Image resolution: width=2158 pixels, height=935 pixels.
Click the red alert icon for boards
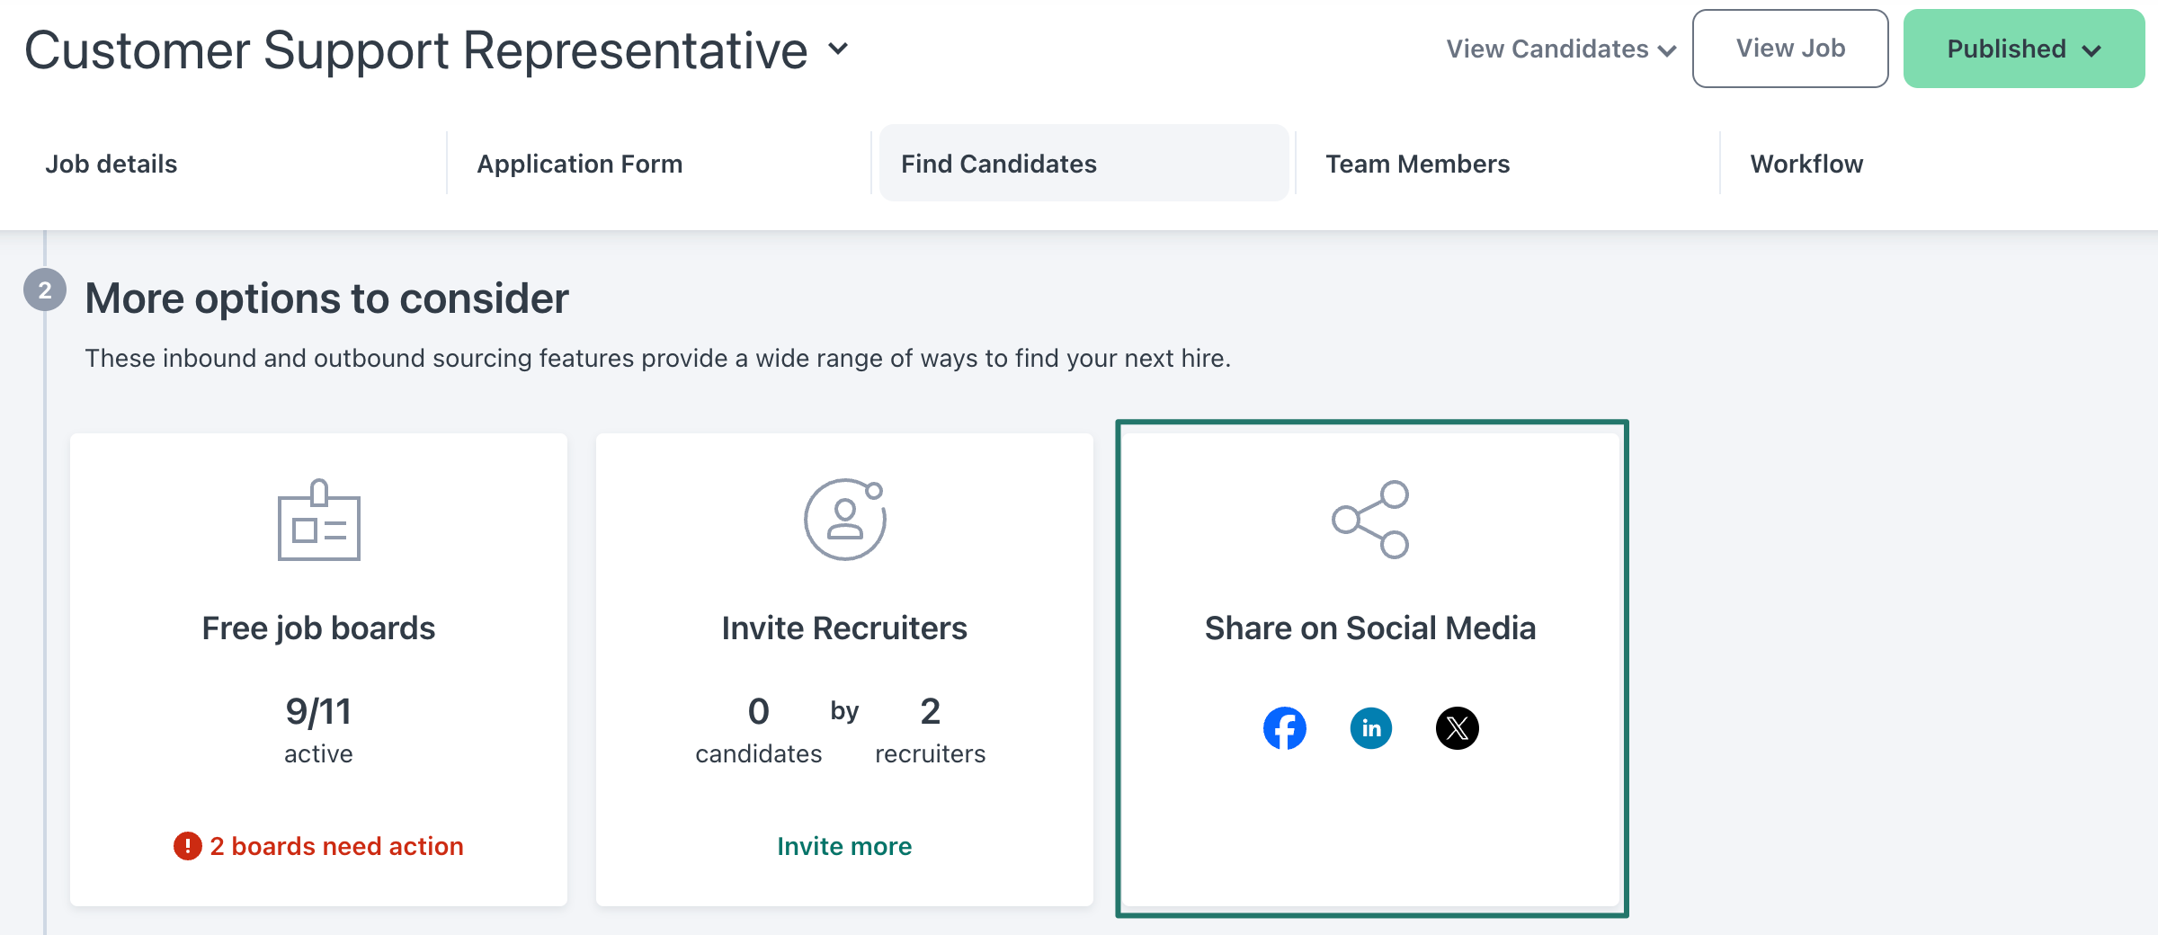pyautogui.click(x=187, y=846)
